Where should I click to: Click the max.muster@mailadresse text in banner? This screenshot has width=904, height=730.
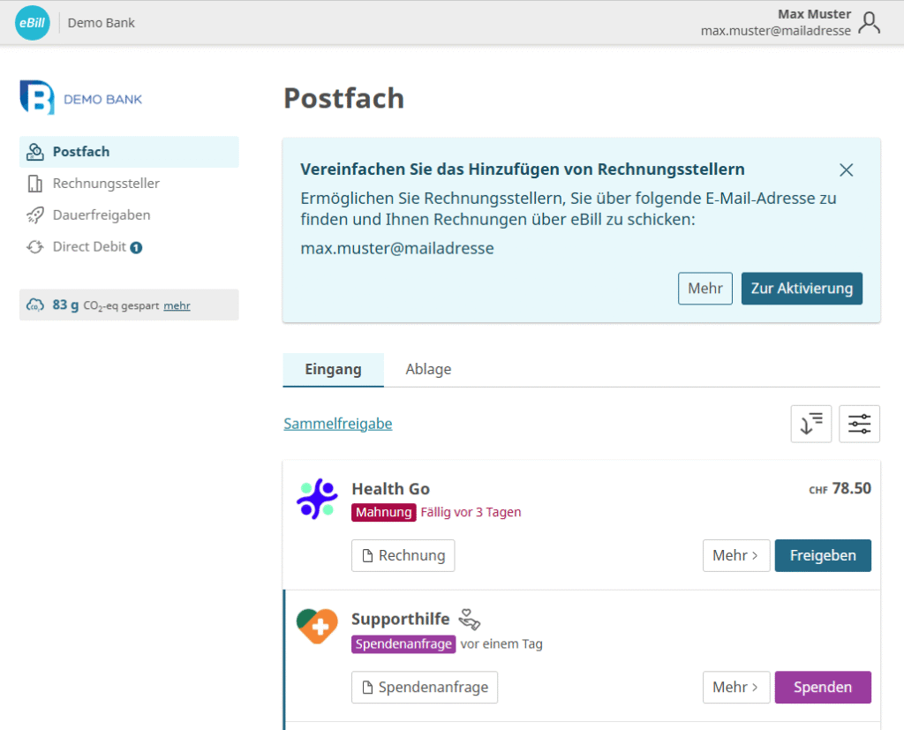coord(397,249)
